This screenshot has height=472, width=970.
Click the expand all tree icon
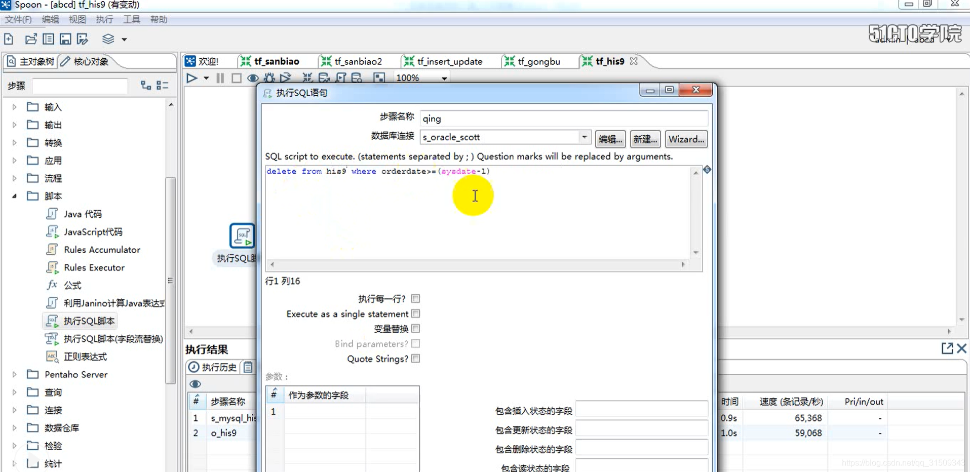coord(146,85)
